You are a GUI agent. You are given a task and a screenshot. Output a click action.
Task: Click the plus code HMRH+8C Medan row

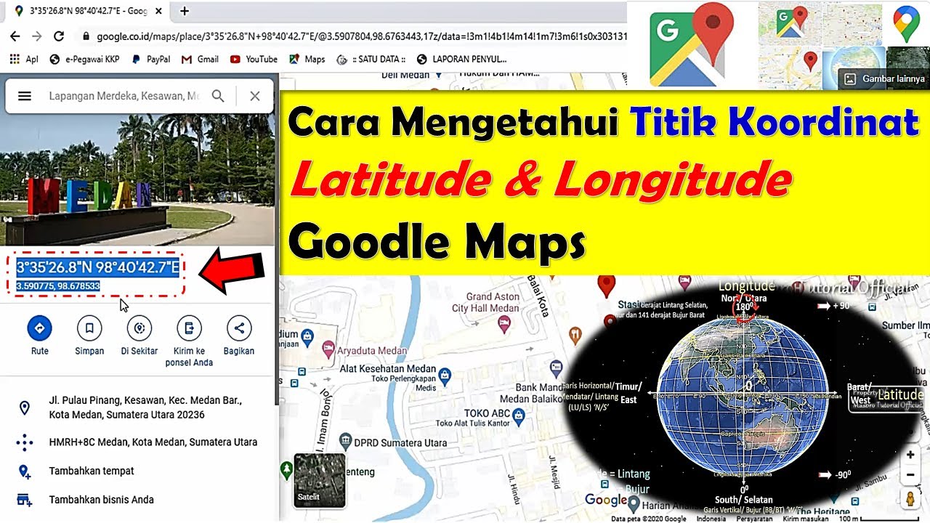click(138, 442)
